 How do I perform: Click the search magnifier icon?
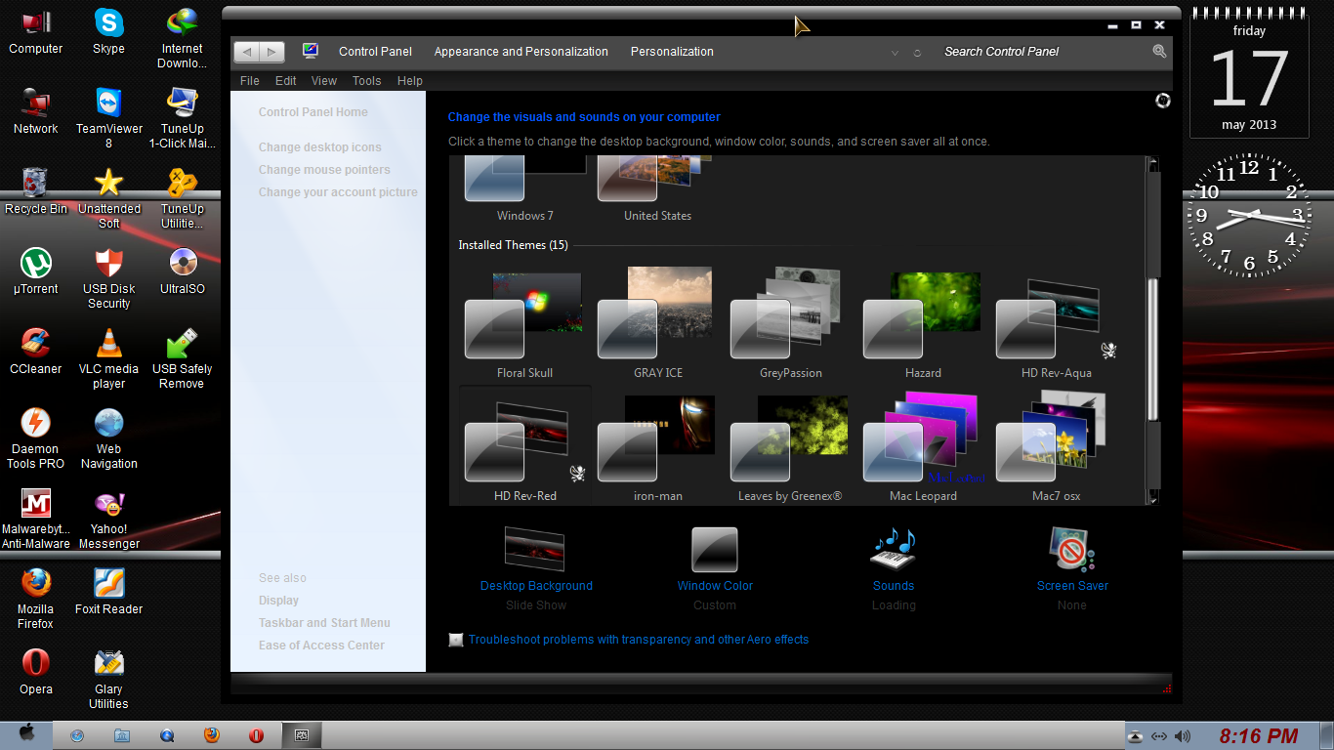tap(1159, 51)
